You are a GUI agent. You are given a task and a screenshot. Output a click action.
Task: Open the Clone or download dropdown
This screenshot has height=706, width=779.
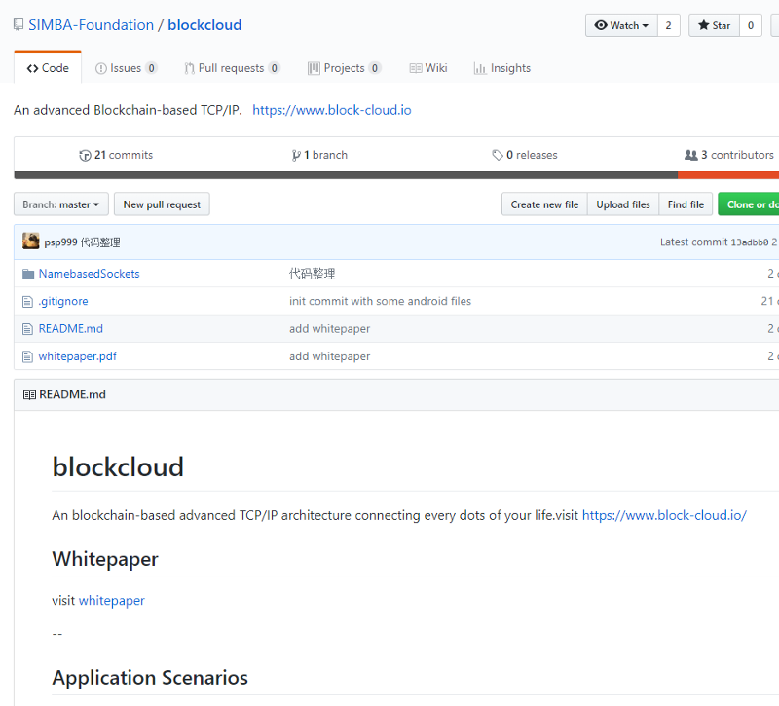click(x=749, y=204)
